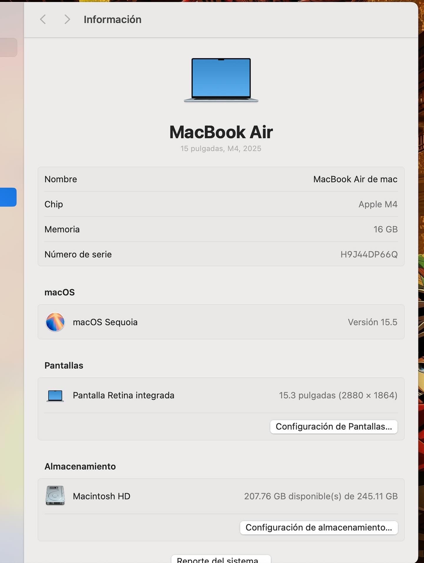Click the '15 pulgadas, M4, 2025' subtitle
The height and width of the screenshot is (563, 424).
[x=221, y=148]
